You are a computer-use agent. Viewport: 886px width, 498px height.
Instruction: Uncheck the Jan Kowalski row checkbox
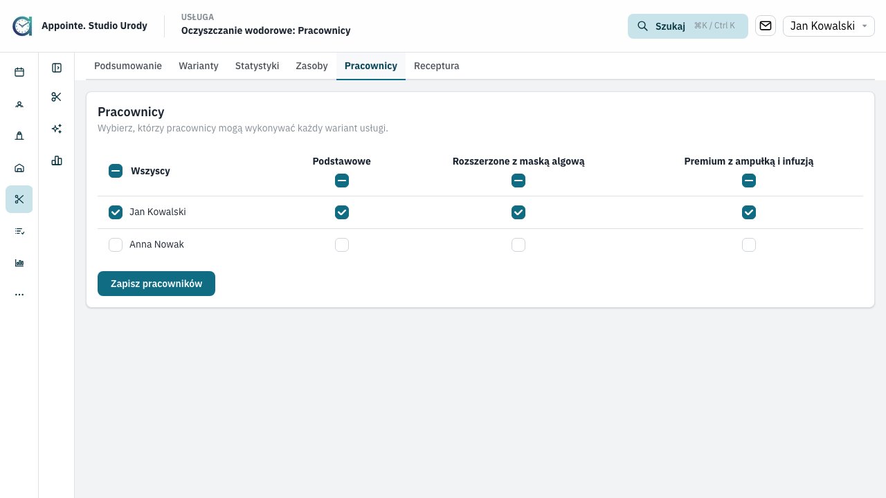116,212
